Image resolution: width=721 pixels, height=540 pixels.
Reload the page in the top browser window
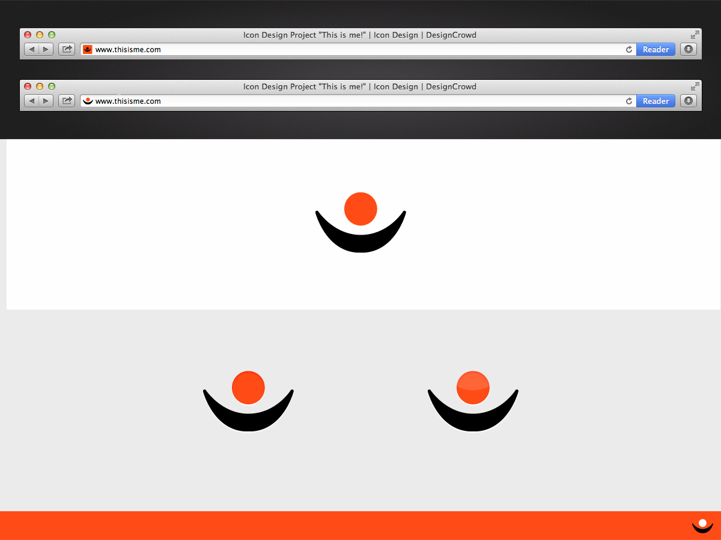629,49
